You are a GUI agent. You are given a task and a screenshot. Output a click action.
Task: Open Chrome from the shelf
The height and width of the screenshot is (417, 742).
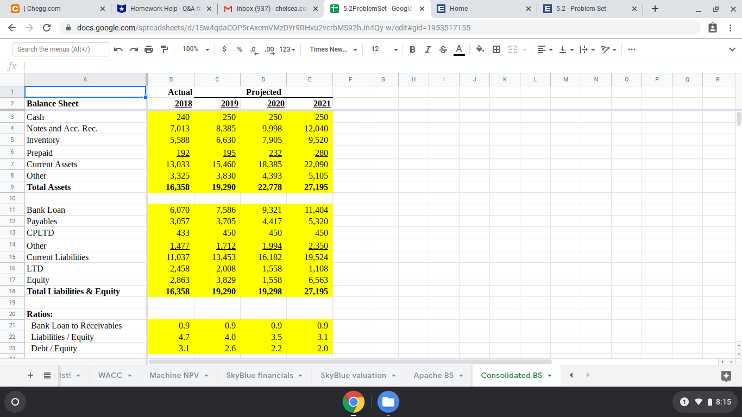tap(354, 402)
